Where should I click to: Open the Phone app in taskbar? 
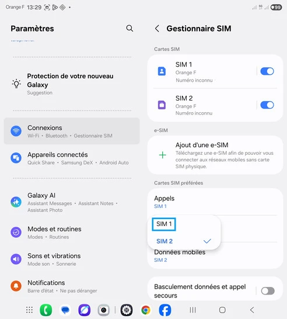(x=46, y=310)
